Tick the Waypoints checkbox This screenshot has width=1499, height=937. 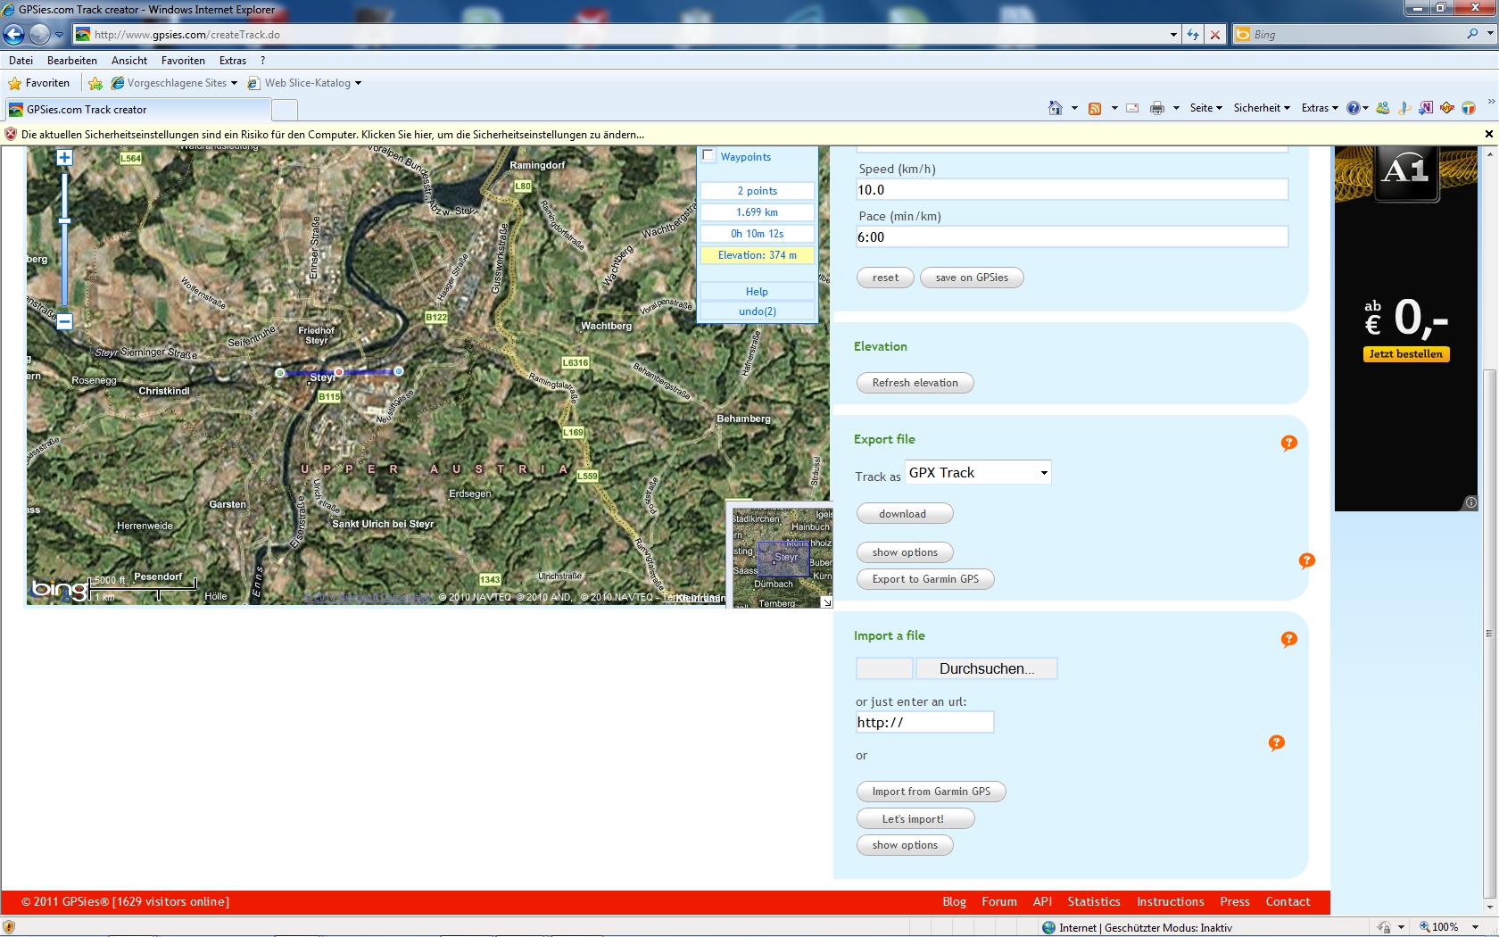coord(708,155)
